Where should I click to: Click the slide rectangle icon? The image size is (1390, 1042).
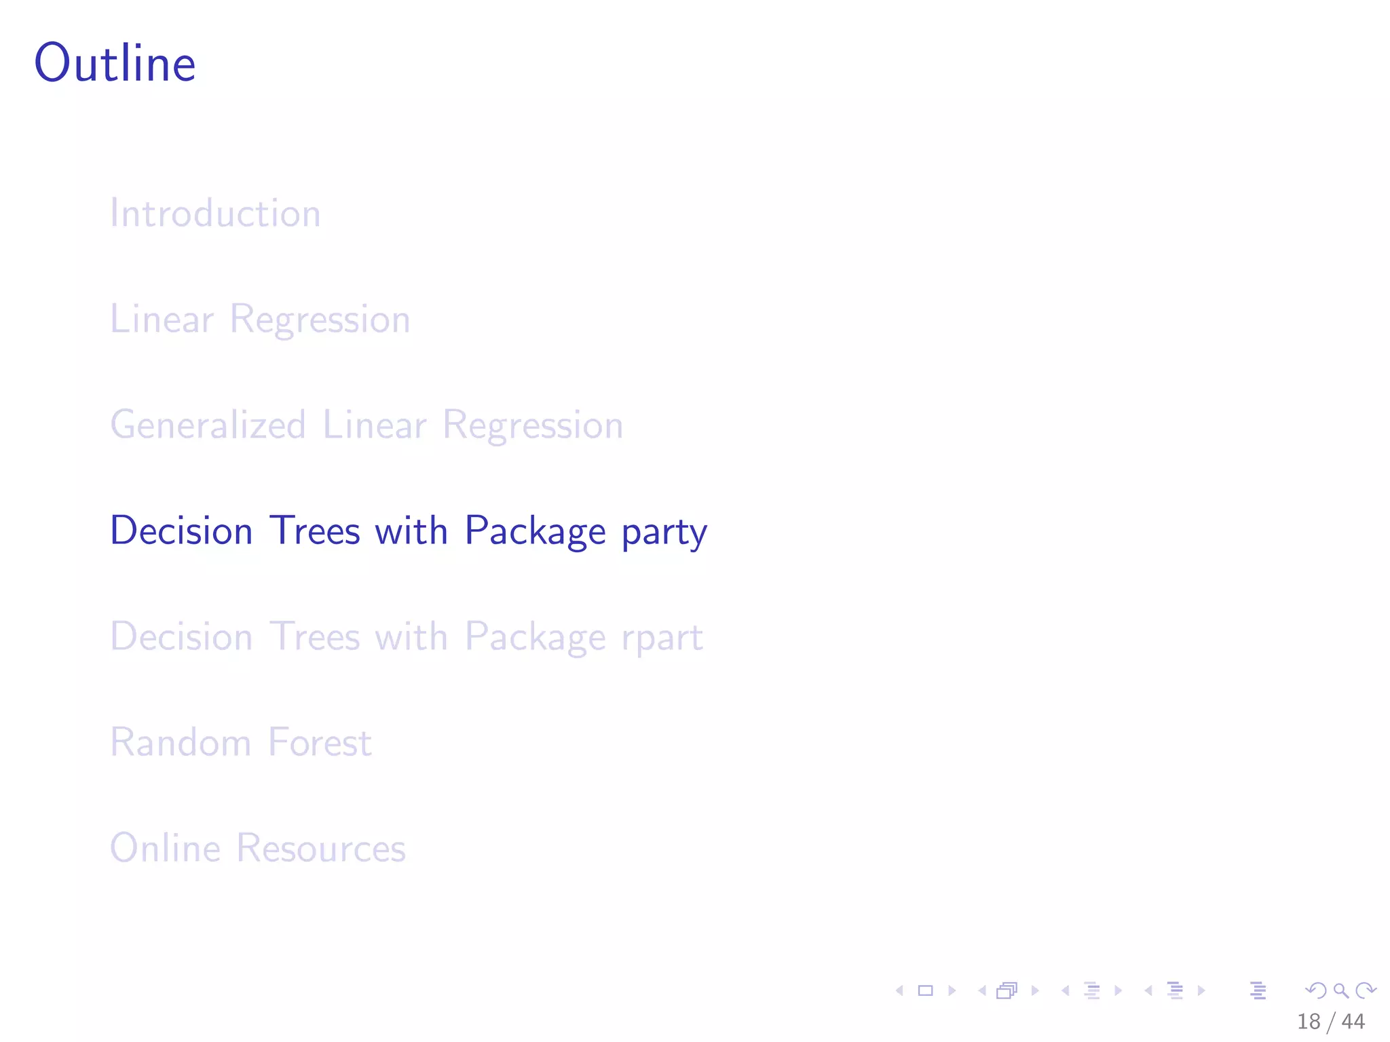point(925,990)
